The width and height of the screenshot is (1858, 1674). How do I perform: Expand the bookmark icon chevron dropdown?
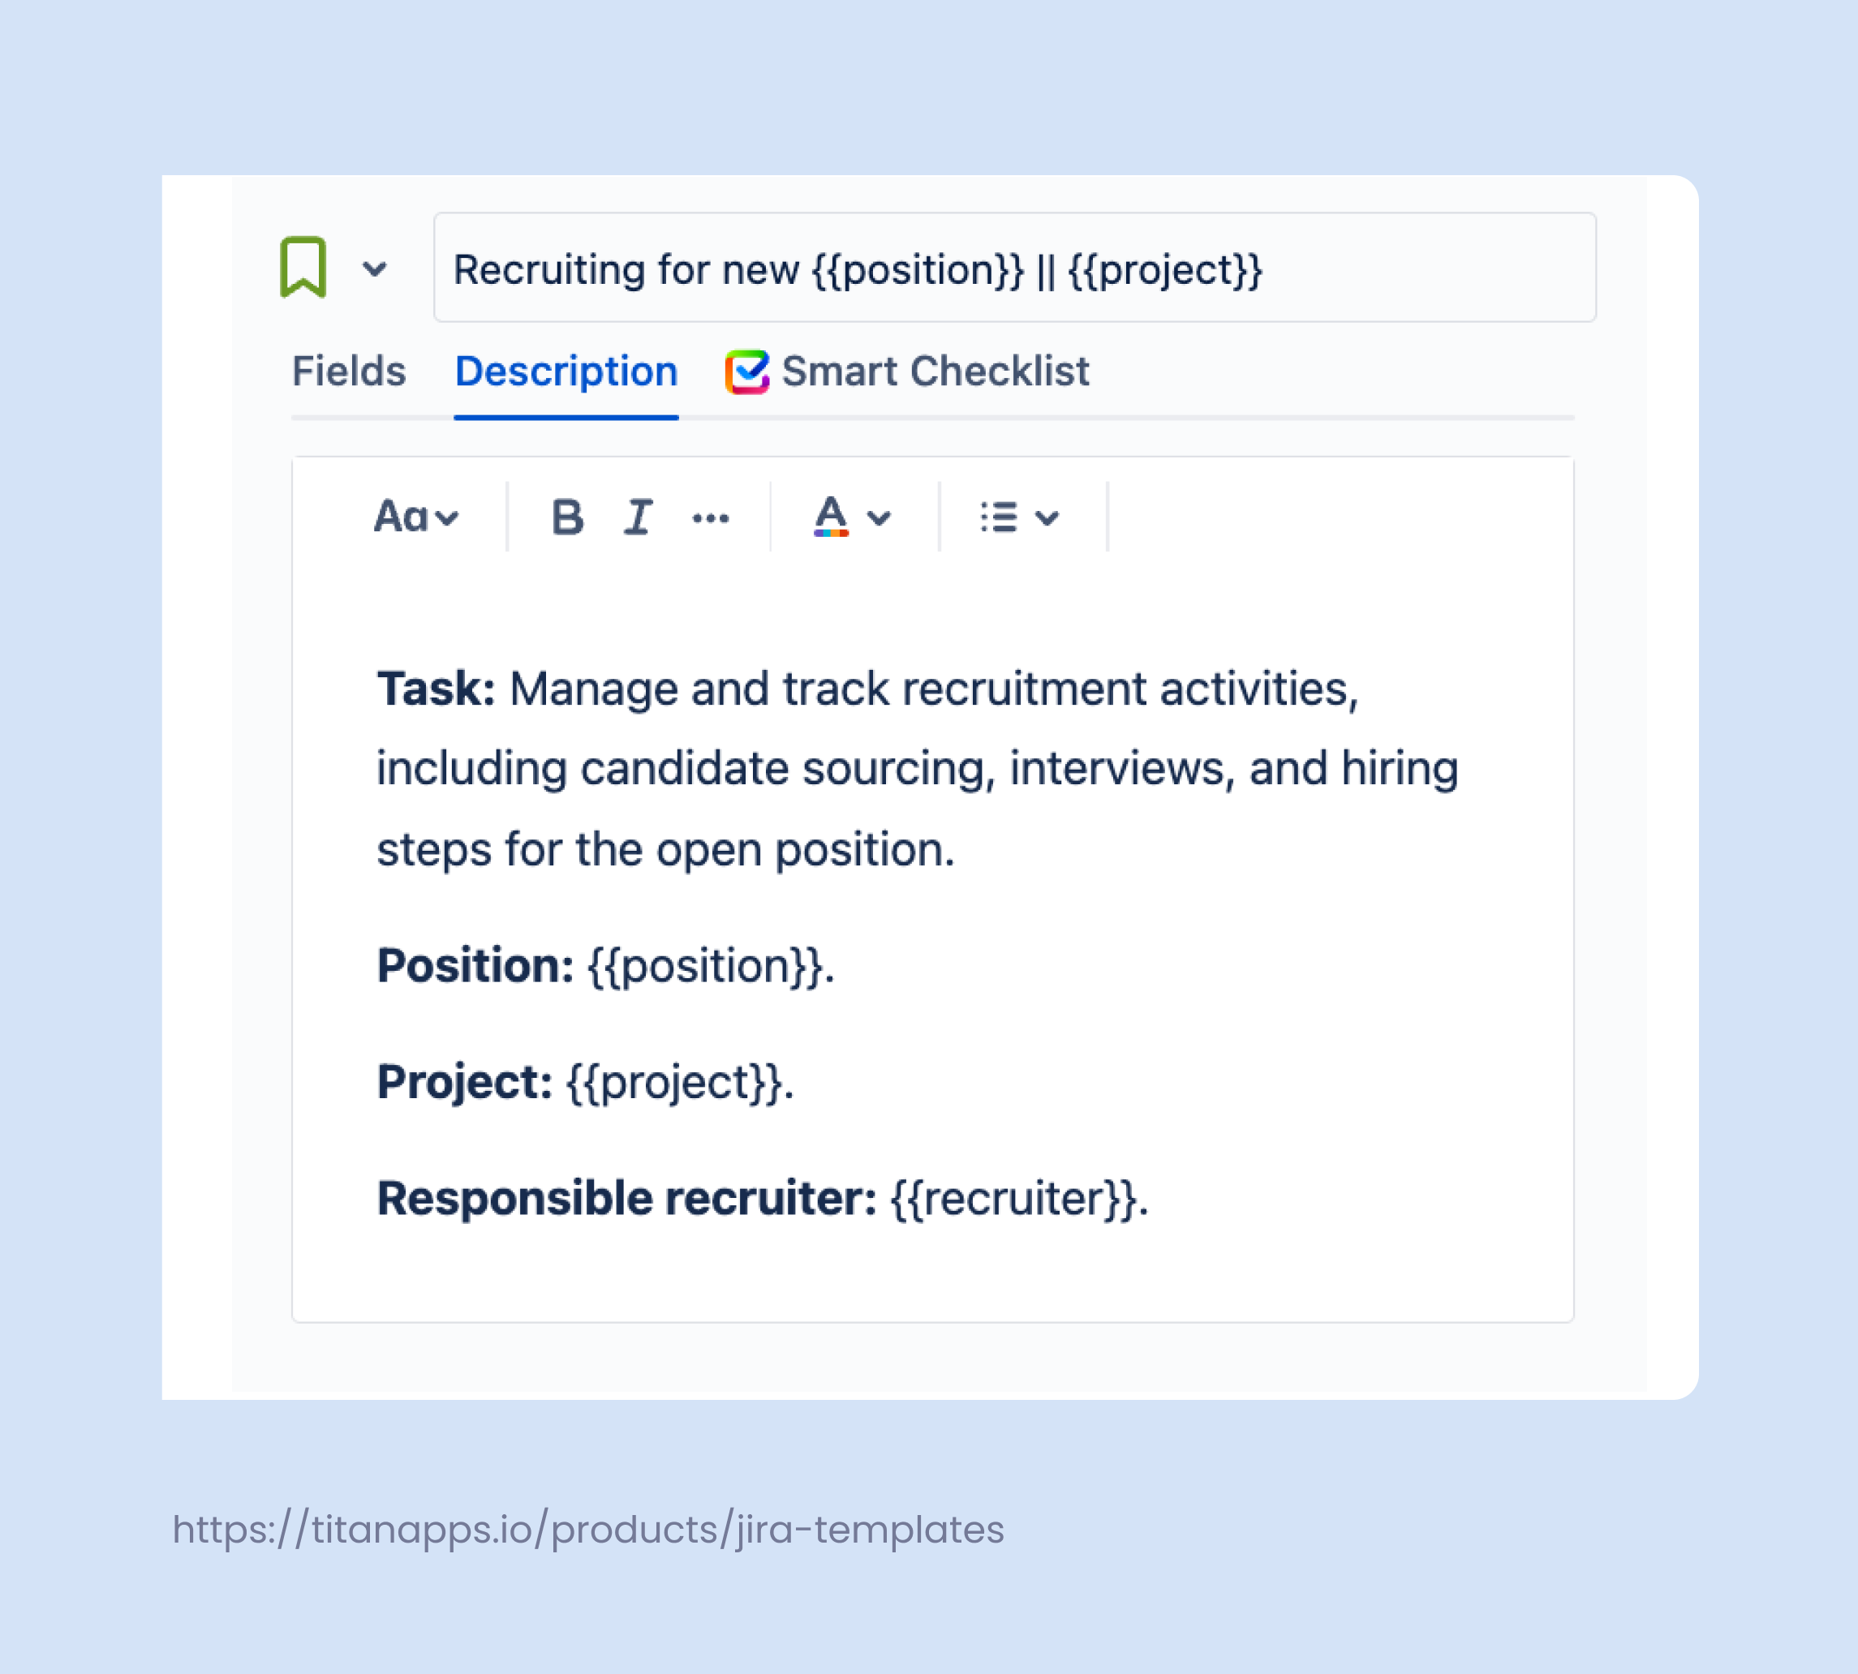point(376,269)
